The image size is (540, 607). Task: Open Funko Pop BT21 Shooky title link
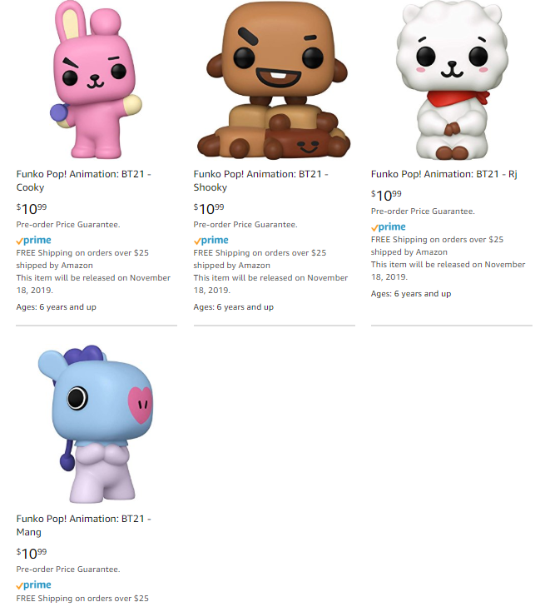261,181
